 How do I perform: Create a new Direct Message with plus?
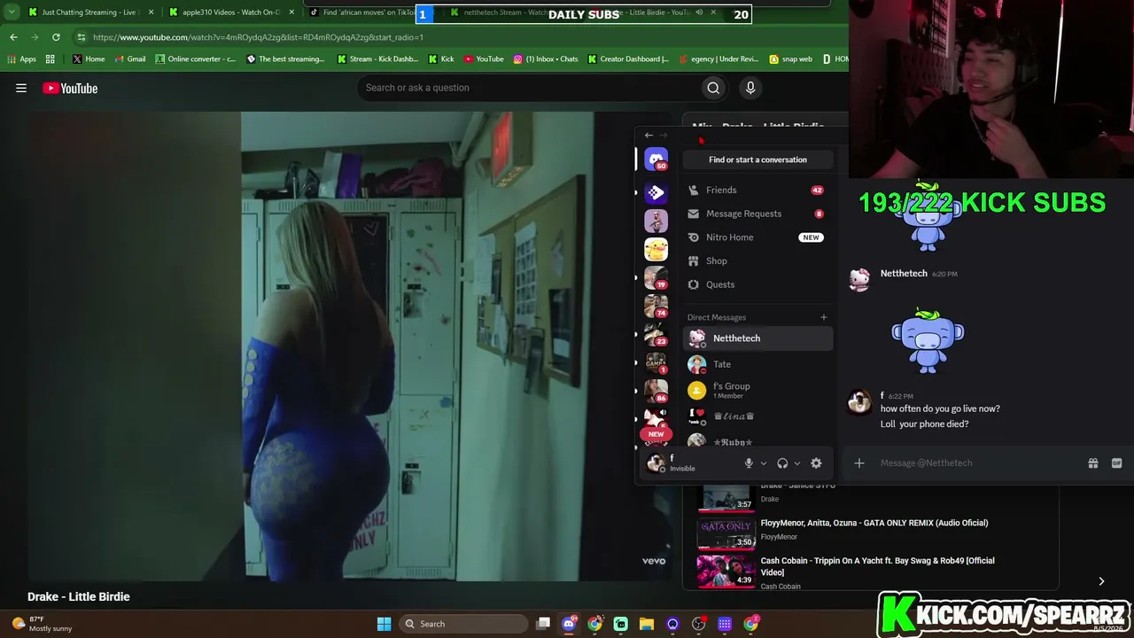pos(823,317)
